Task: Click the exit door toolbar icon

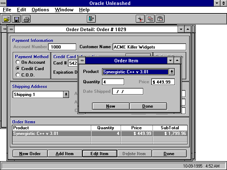Action: [x=92, y=19]
